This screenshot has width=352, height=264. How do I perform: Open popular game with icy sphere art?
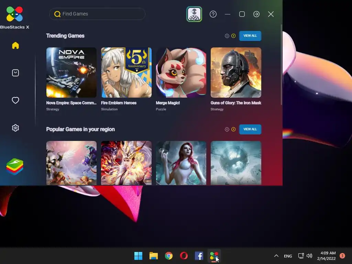coord(236,163)
